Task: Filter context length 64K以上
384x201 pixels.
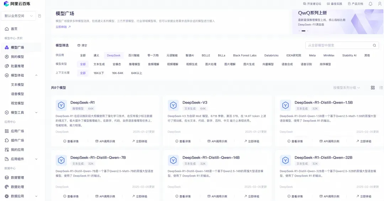Action: 137,73
